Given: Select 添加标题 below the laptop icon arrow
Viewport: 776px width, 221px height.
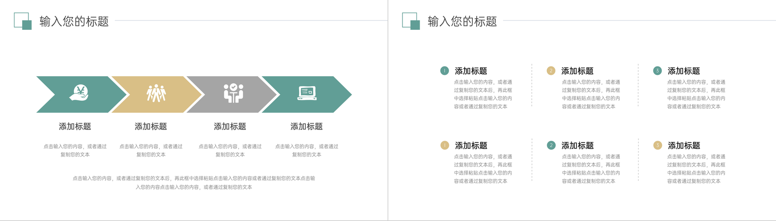Looking at the screenshot, I should 307,126.
